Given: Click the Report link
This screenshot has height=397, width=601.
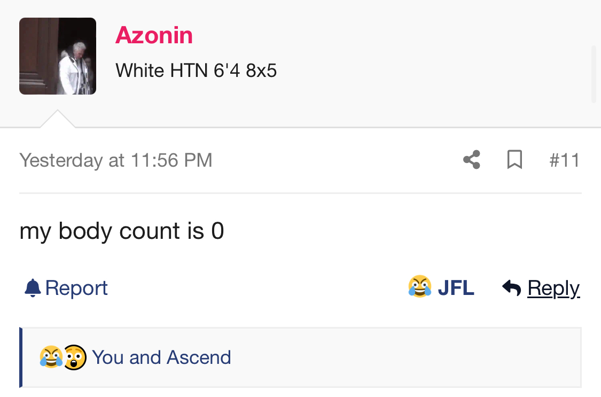Looking at the screenshot, I should click(x=76, y=288).
